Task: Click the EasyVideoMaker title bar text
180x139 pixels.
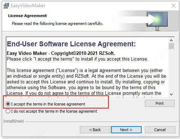Action: 28,6
